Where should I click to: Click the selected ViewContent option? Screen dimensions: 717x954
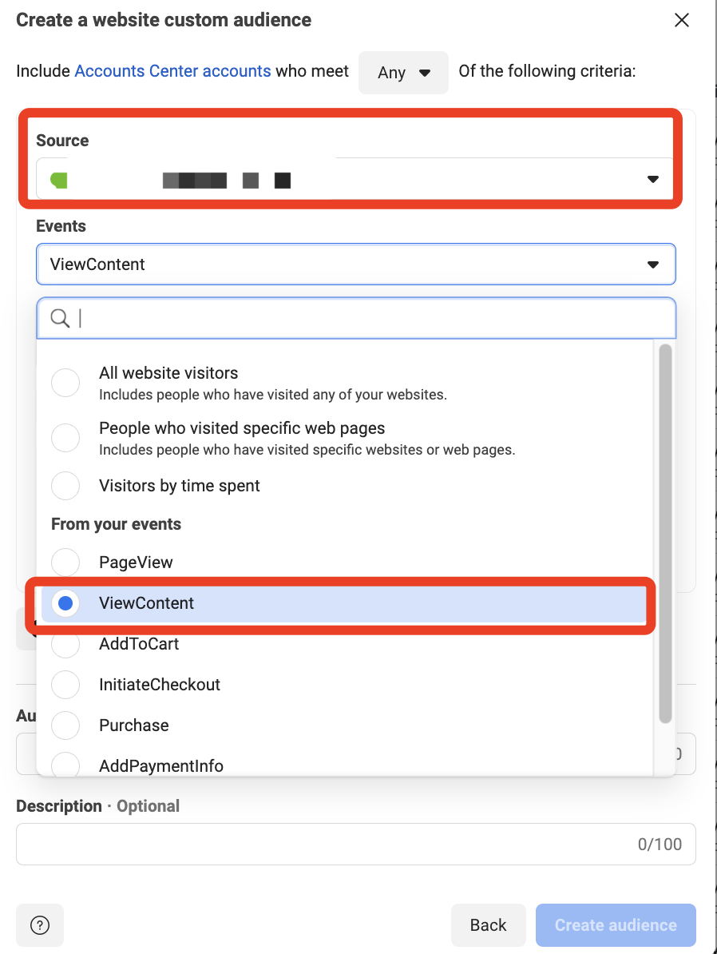coord(343,603)
